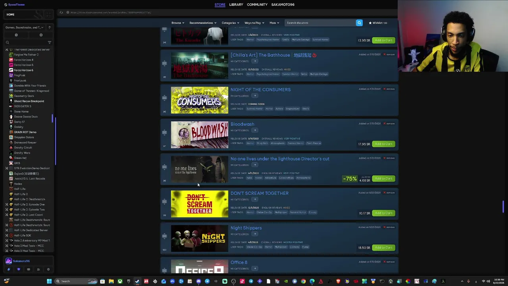Viewport: 508px width, 286px height.
Task: Click the page refresh icon by the URL
Action: 61,12
